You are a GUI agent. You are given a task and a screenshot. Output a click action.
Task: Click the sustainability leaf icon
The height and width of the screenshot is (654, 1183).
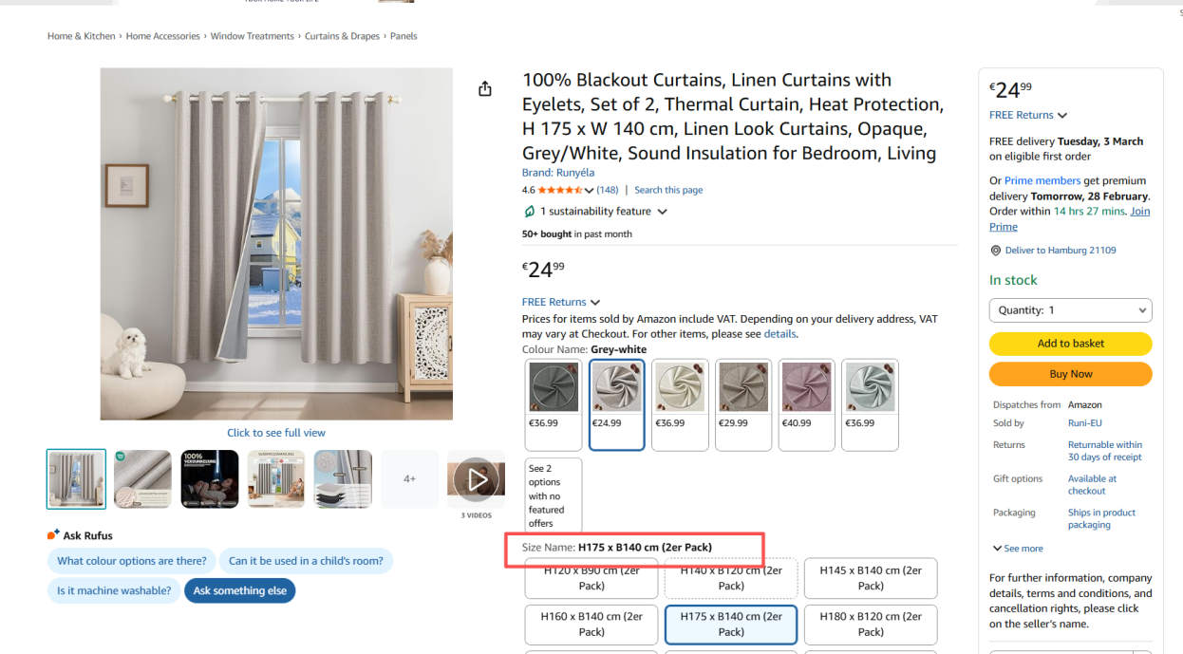[529, 212]
